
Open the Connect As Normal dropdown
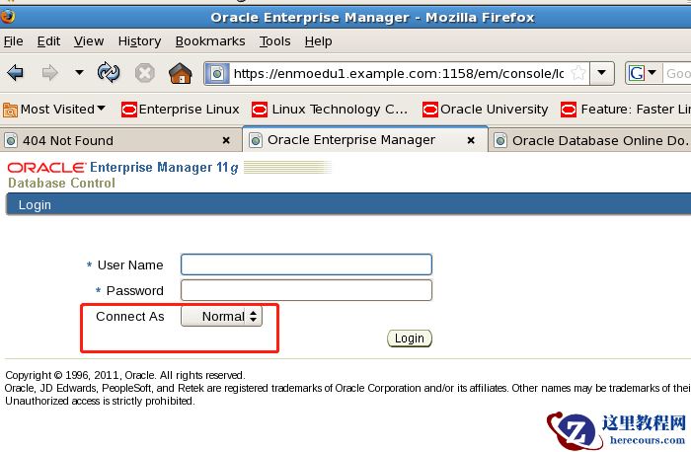point(222,317)
